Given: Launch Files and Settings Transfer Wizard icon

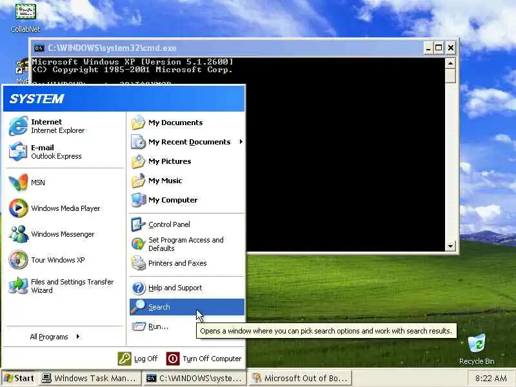Looking at the screenshot, I should click(18, 286).
